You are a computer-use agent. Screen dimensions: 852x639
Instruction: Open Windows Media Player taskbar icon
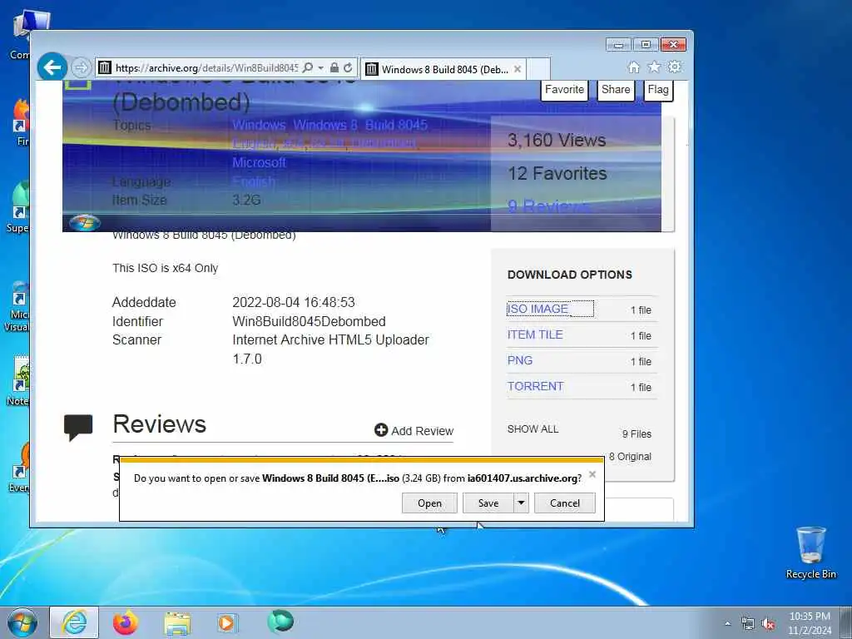226,623
